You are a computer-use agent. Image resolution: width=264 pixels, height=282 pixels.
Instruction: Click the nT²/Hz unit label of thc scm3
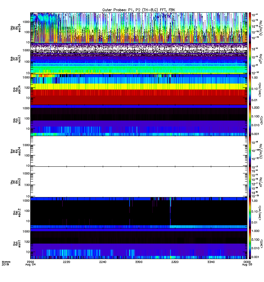[261, 182]
